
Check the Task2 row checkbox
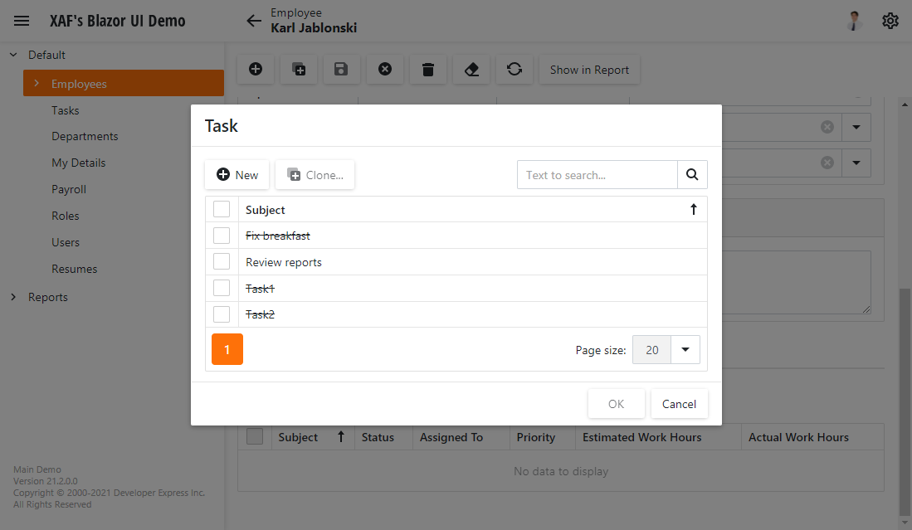(x=222, y=314)
